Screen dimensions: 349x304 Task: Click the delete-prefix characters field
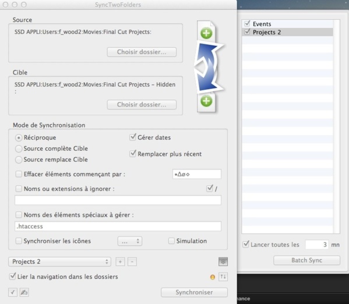pos(197,174)
